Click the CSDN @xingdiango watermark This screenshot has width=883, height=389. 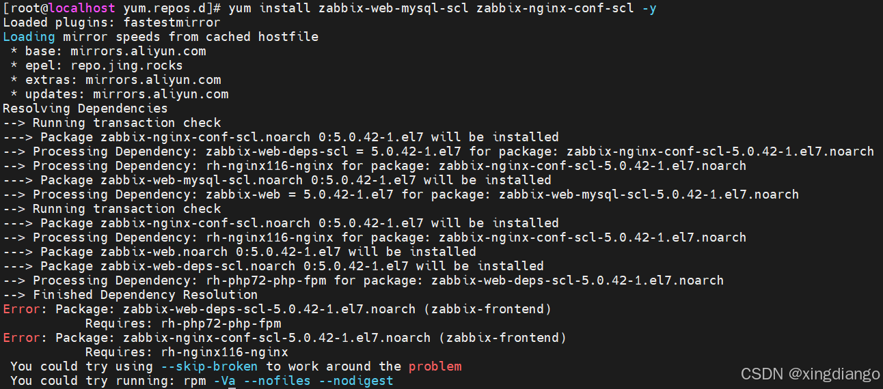(x=811, y=374)
